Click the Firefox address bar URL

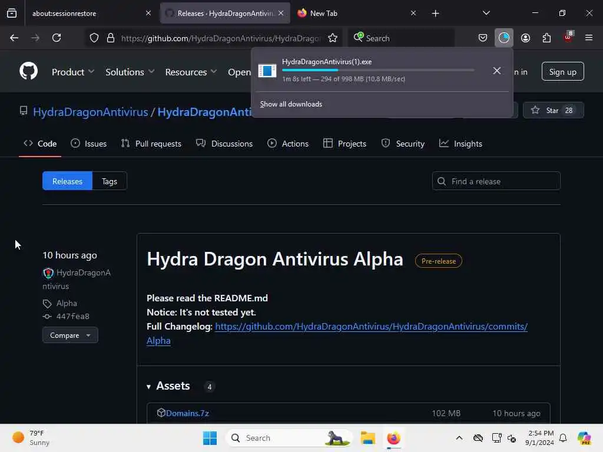tap(220, 38)
